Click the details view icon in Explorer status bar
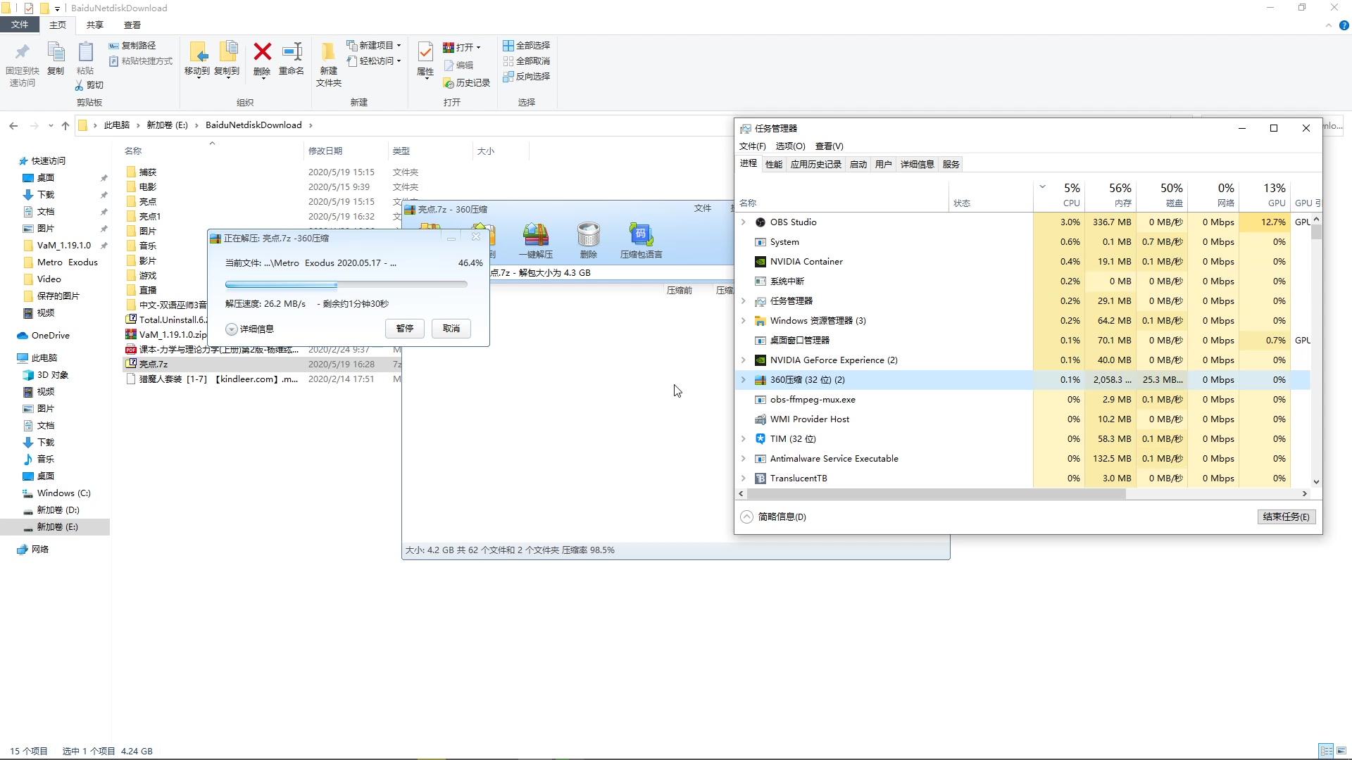The width and height of the screenshot is (1352, 760). click(1326, 751)
